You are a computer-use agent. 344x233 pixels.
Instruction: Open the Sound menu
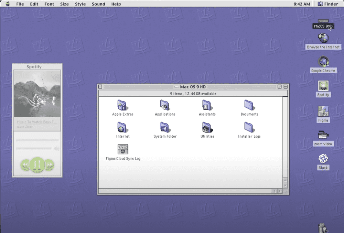[x=98, y=4]
